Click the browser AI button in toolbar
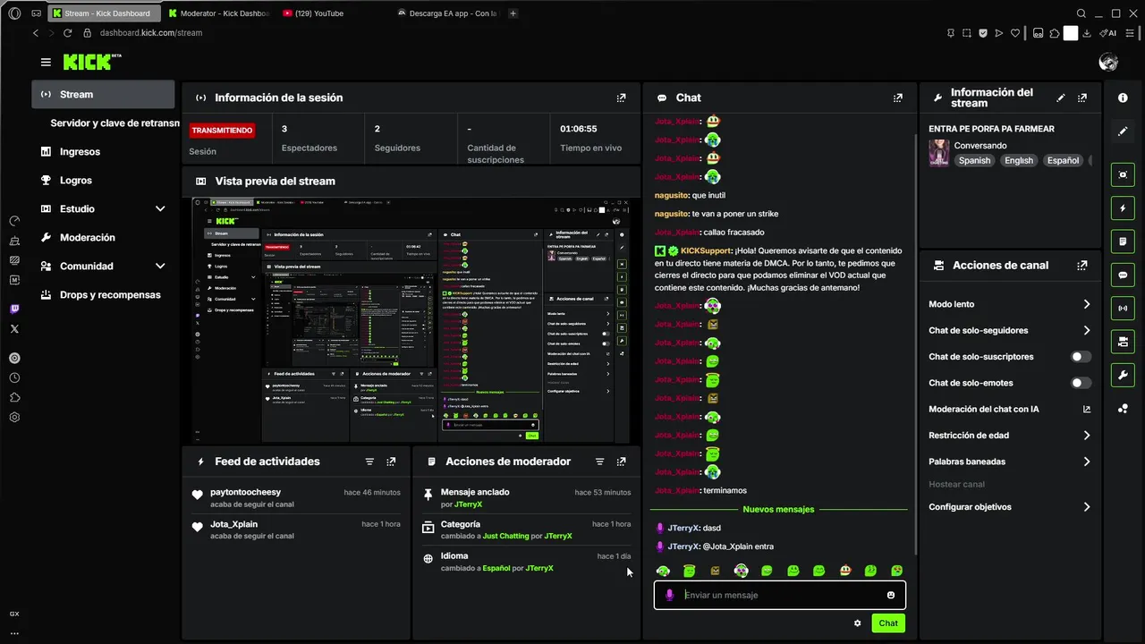This screenshot has width=1145, height=644. click(1110, 33)
